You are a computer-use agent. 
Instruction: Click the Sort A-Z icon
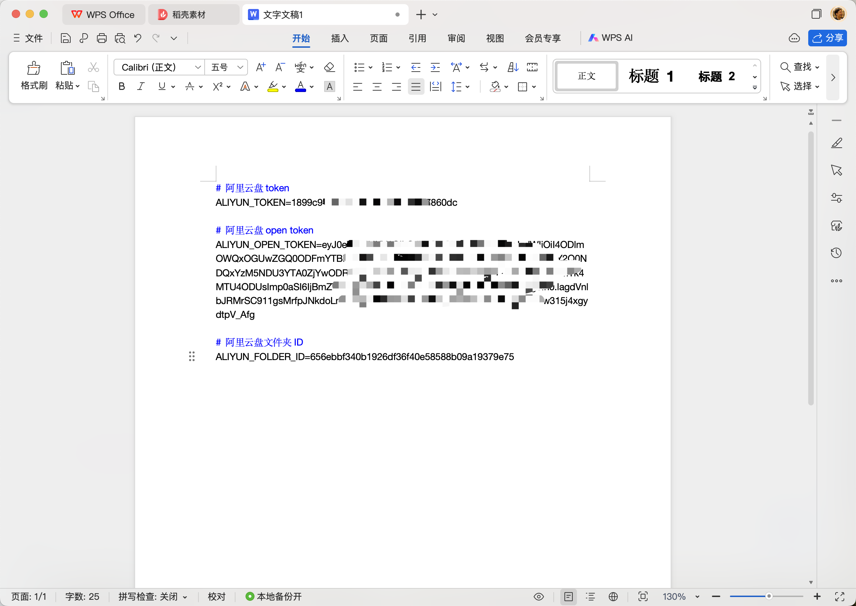click(513, 67)
